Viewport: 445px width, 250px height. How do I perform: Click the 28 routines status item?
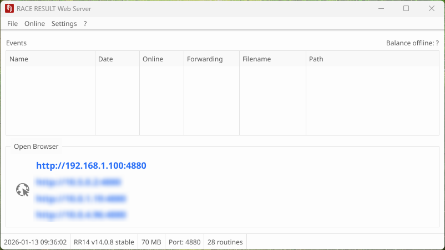pyautogui.click(x=225, y=242)
